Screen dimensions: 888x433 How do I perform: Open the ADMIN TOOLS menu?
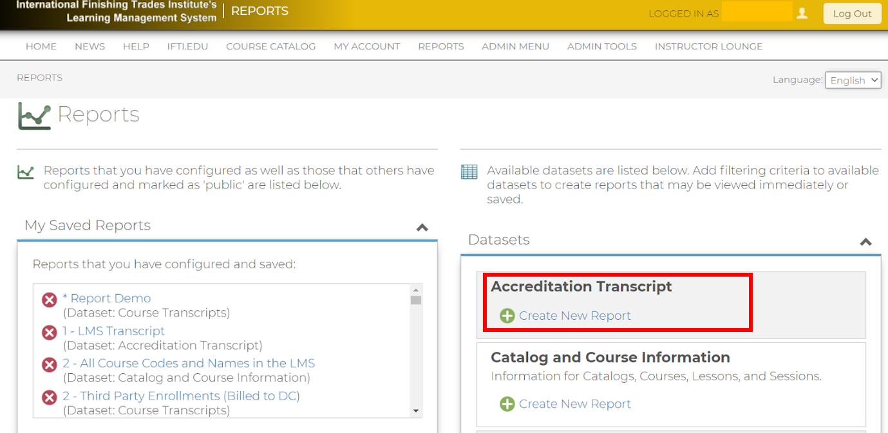coord(602,46)
